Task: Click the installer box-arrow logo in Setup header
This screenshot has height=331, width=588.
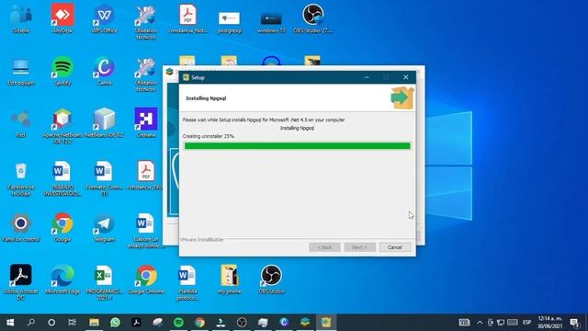Action: coord(402,98)
